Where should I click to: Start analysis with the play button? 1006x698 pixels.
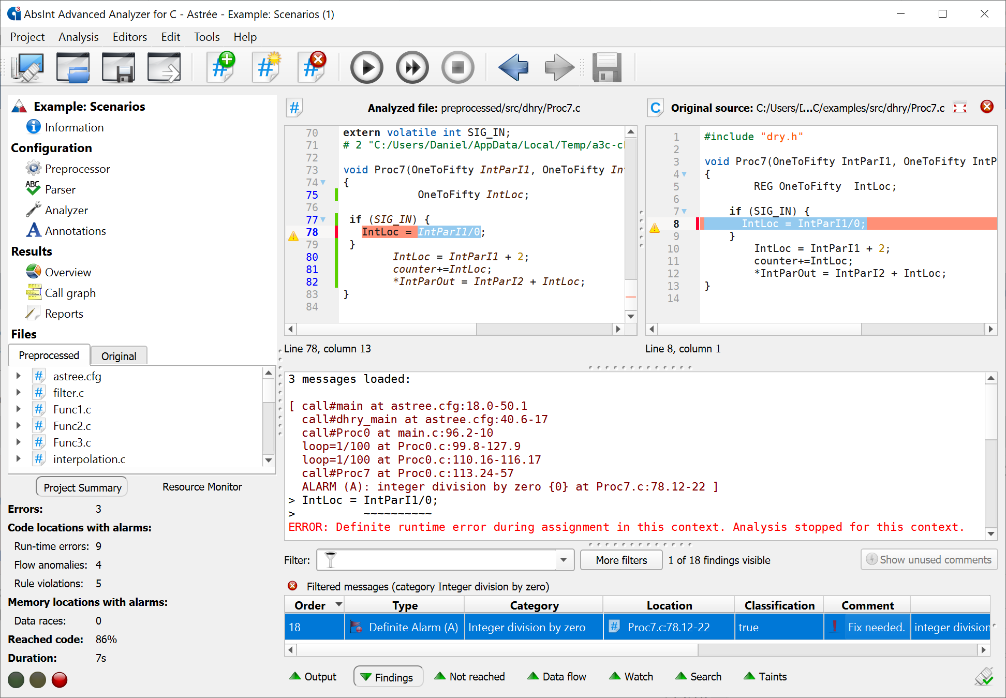click(x=367, y=67)
